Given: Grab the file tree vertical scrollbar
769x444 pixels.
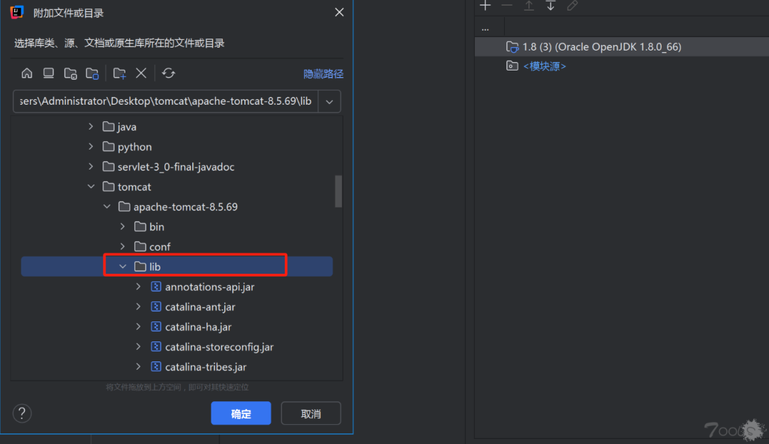Looking at the screenshot, I should [x=338, y=191].
